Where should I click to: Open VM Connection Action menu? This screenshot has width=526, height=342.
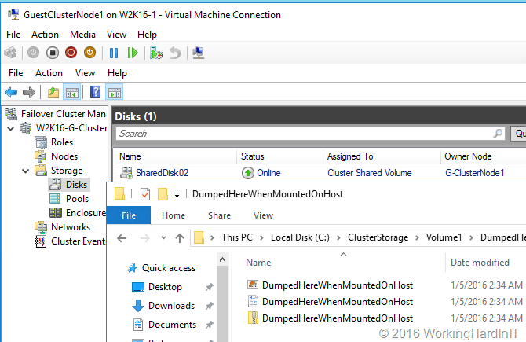tap(45, 35)
